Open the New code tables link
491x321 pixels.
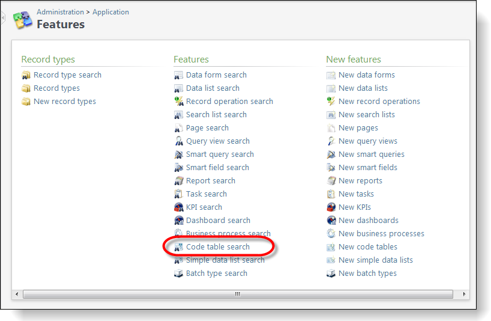[367, 247]
